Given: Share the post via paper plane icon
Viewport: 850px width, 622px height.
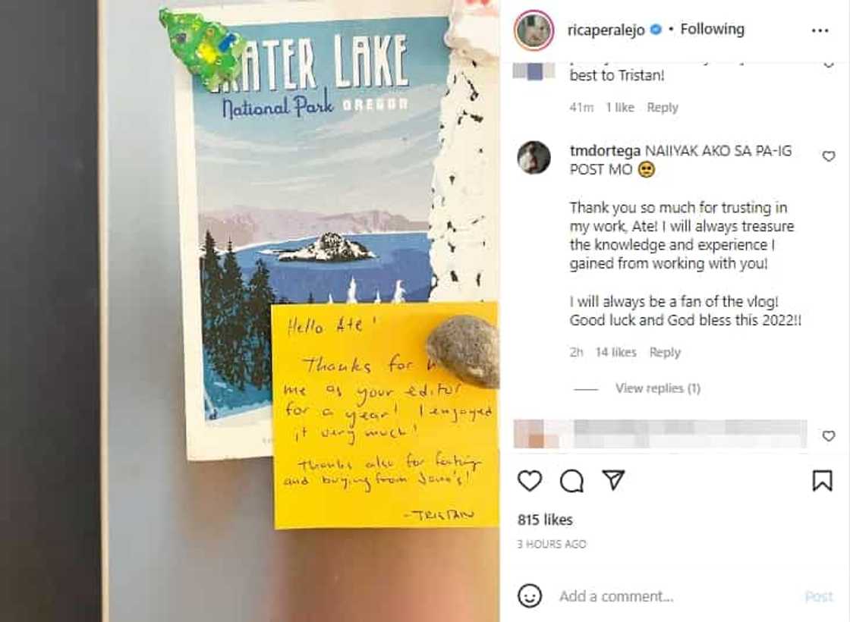Looking at the screenshot, I should click(x=614, y=479).
